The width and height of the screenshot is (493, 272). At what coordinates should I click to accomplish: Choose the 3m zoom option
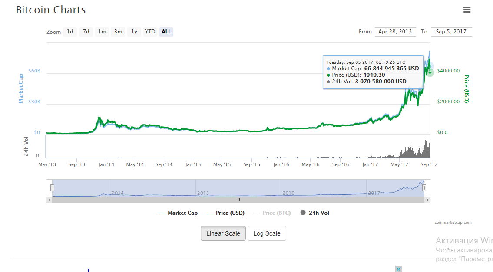point(118,32)
